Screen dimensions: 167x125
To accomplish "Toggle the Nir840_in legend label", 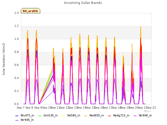I will 145,116.
